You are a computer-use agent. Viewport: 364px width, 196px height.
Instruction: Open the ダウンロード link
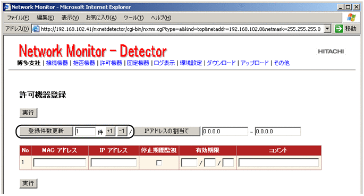[x=221, y=63]
